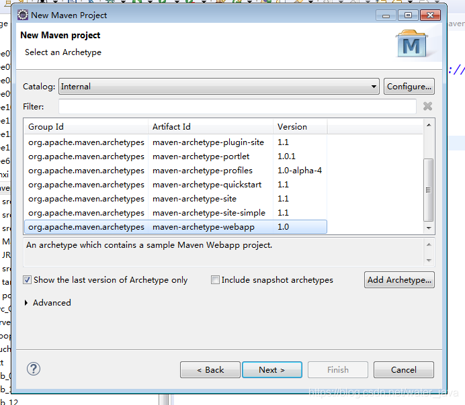Click version 1.0.1 cell of portlet

(286, 156)
